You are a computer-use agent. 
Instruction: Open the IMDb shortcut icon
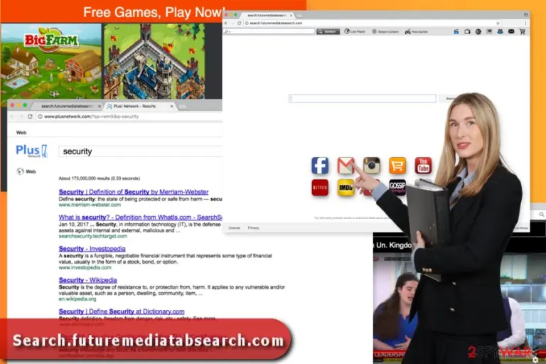pyautogui.click(x=346, y=188)
